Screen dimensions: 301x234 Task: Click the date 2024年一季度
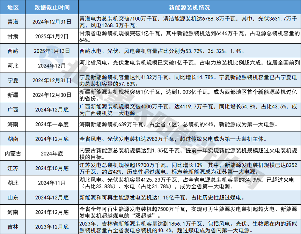(x=52, y=124)
